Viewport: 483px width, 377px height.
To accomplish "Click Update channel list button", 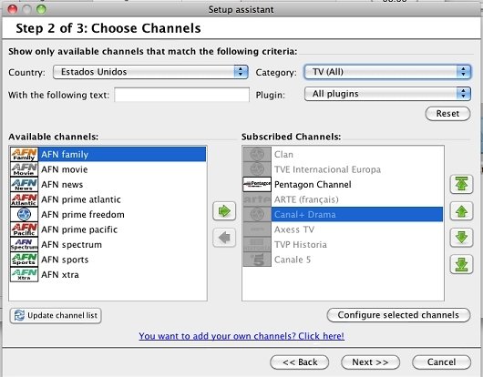I will pyautogui.click(x=56, y=315).
